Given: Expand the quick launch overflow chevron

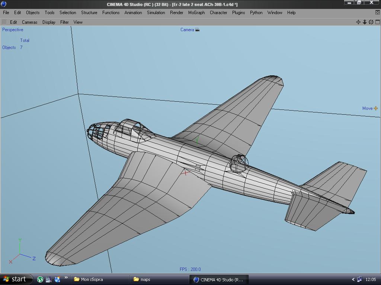Looking at the screenshot, I should (x=66, y=278).
